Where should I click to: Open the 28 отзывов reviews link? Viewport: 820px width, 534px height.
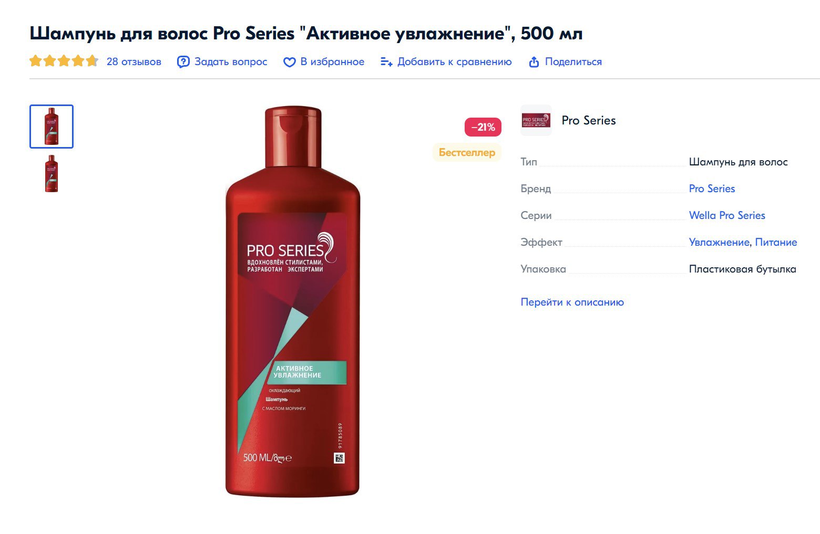tap(134, 62)
